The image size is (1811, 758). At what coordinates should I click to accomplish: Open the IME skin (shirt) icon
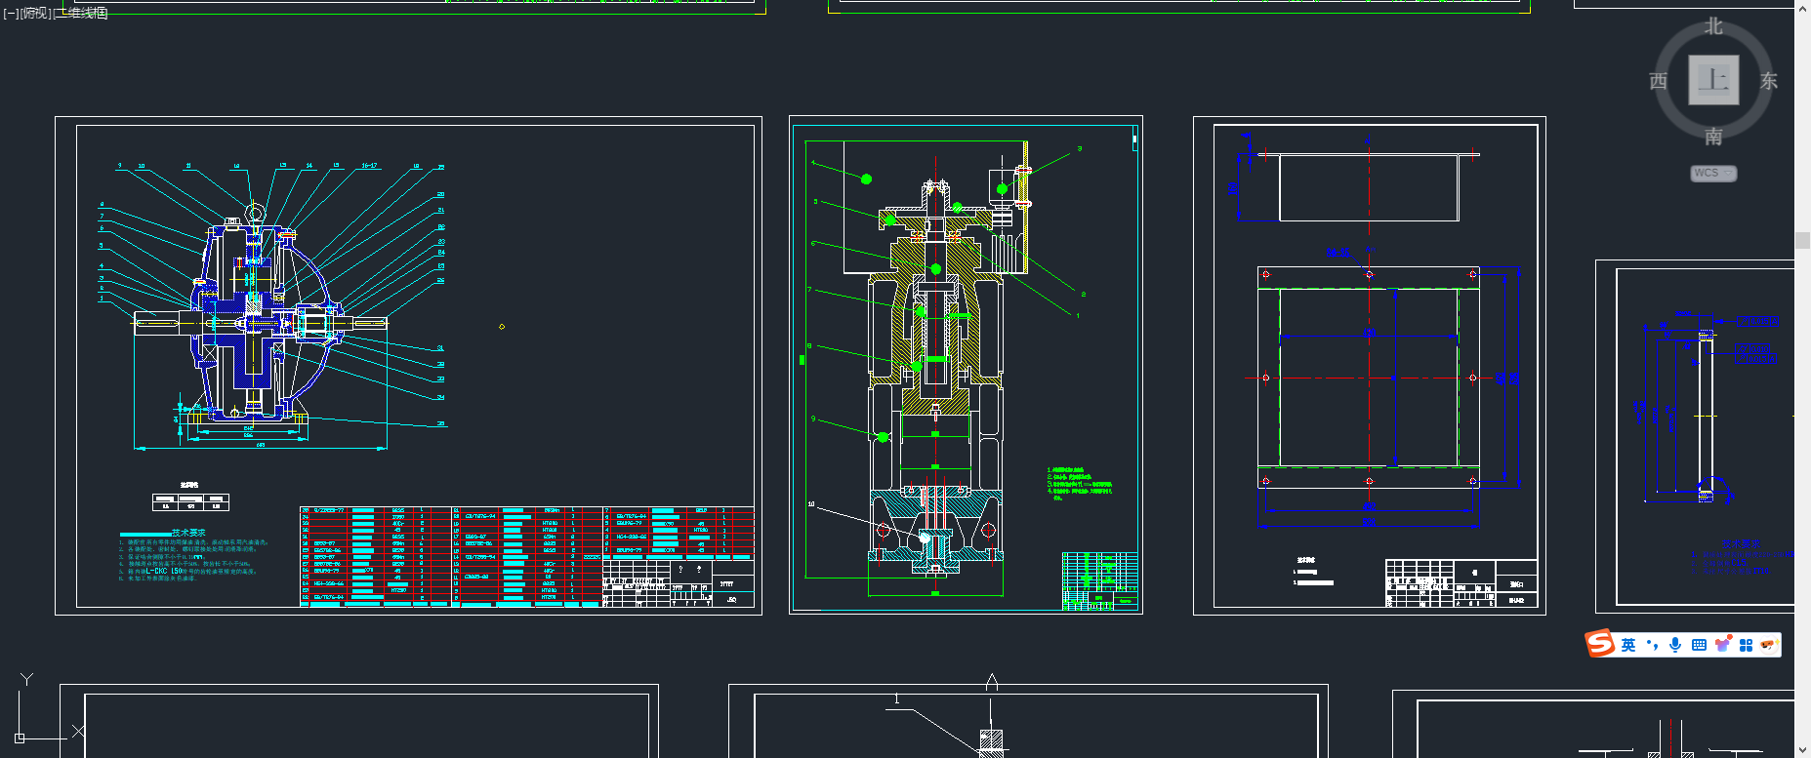tap(1722, 645)
